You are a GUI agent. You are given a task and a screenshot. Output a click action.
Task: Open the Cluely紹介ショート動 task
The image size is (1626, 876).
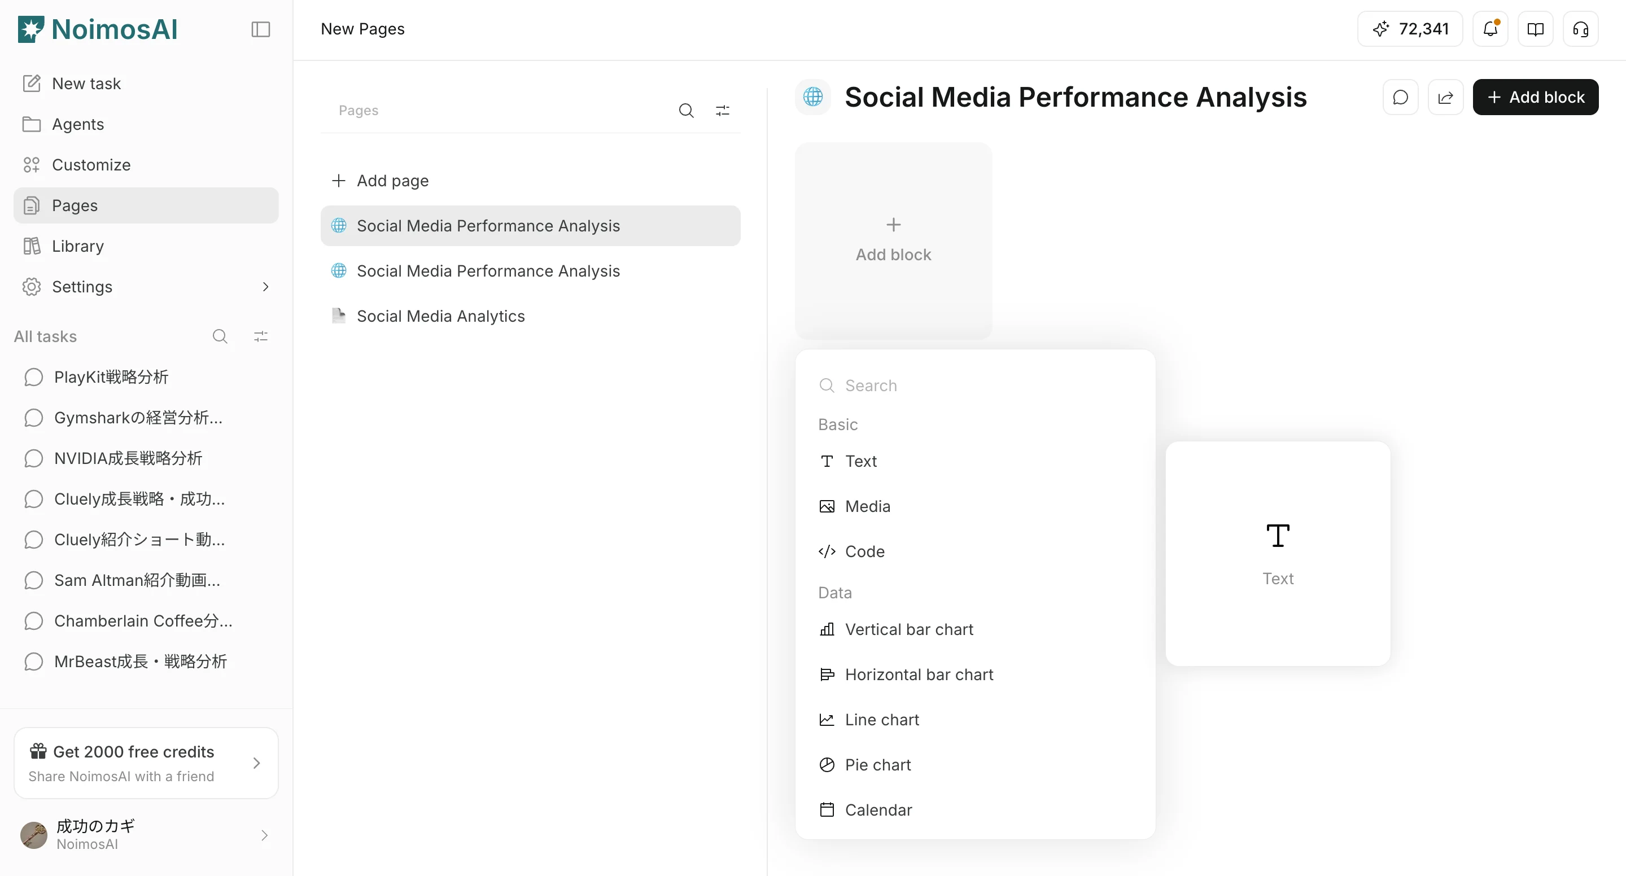[146, 540]
